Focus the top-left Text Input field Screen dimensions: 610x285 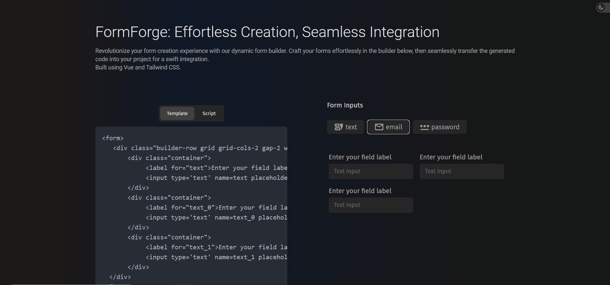tap(371, 171)
